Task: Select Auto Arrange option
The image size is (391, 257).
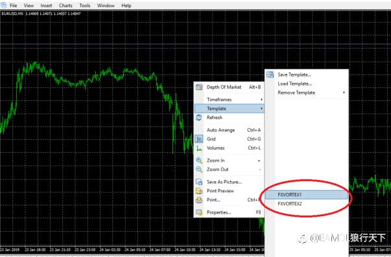Action: pos(229,130)
